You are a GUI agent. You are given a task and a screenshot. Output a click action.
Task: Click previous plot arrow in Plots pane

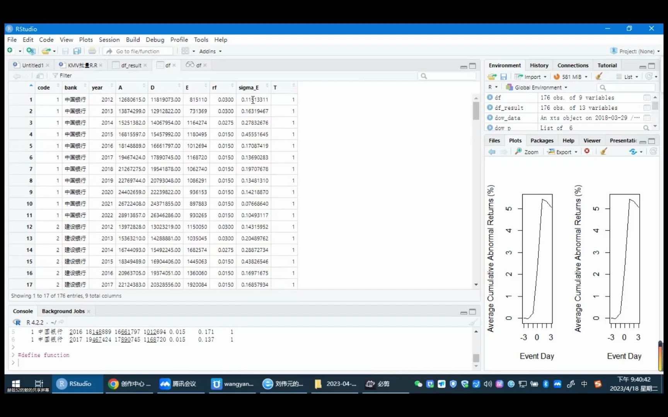(492, 152)
